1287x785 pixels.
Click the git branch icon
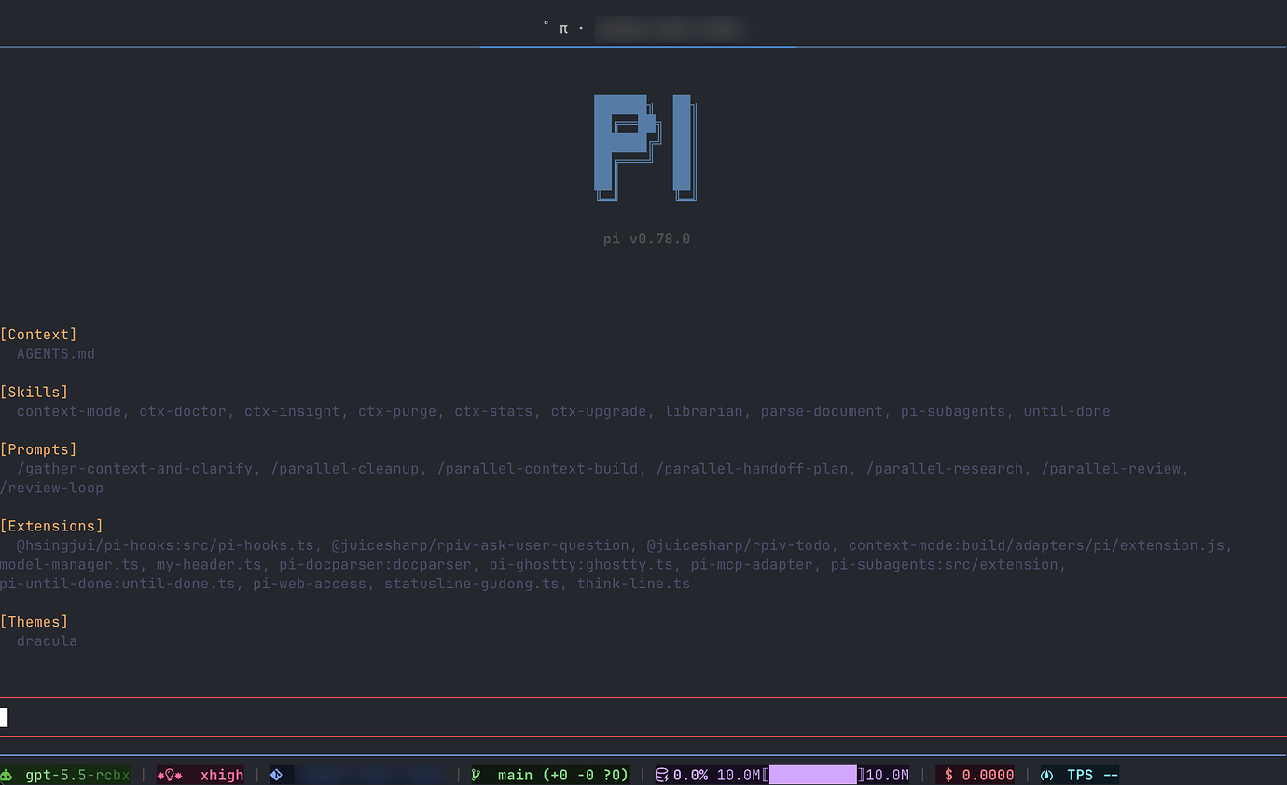coord(477,775)
